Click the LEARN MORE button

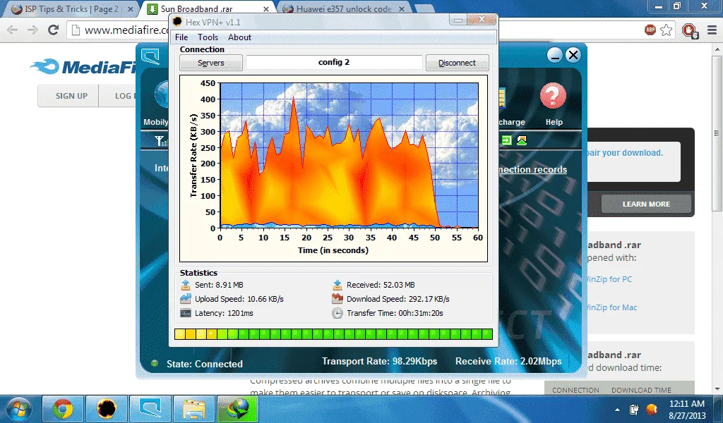646,204
